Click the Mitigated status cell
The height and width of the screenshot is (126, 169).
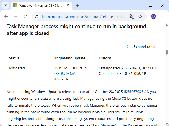point(17,68)
